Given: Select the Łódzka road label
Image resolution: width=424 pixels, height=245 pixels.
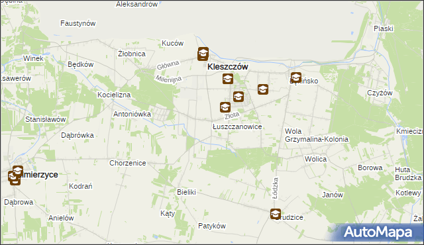Looking at the screenshot, I should point(276,188).
